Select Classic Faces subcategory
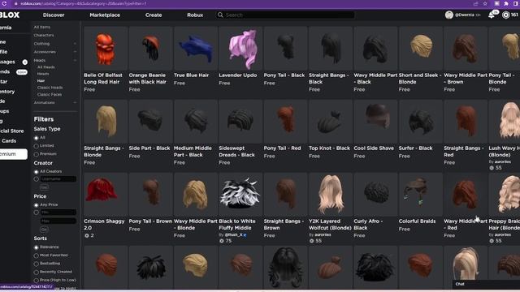Viewport: 520px width, 292px height. [50, 94]
